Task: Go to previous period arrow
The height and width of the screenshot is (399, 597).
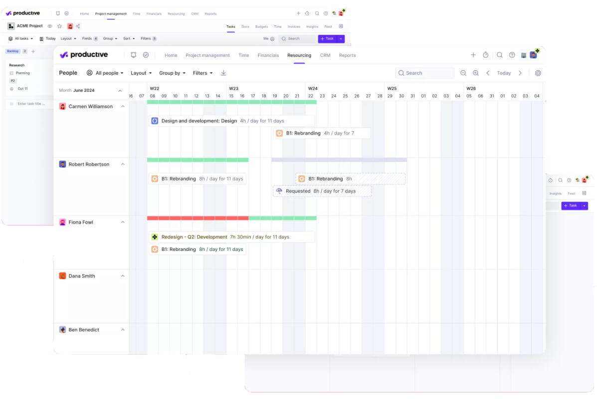Action: [488, 73]
